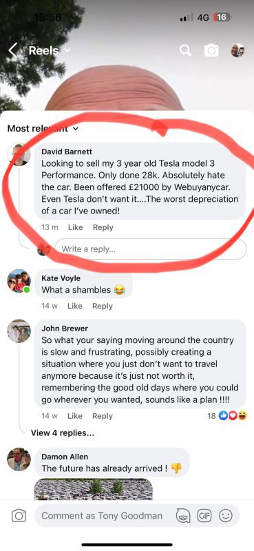Open image attached to Damon Allen's comment
This screenshot has height=551, width=254.
pos(94,489)
